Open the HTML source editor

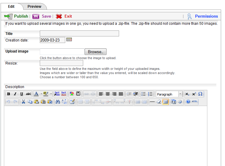195,102
